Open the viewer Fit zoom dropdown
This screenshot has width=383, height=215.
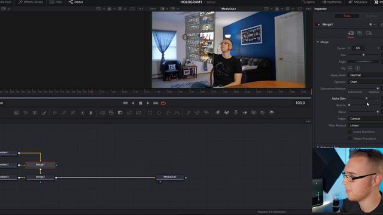[x=153, y=9]
